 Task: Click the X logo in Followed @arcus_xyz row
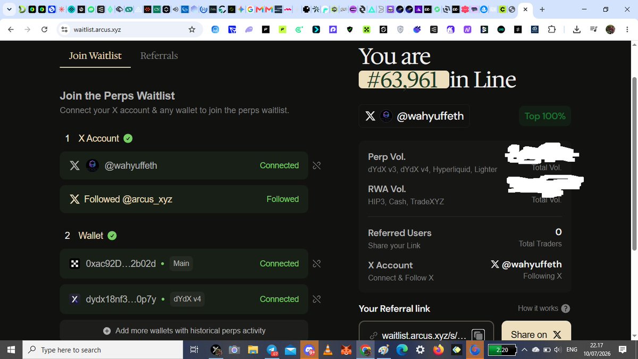click(74, 199)
